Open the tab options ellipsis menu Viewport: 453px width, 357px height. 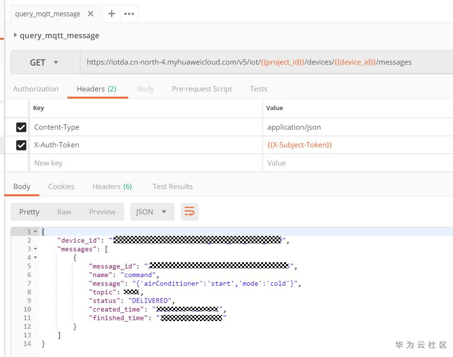[x=129, y=14]
